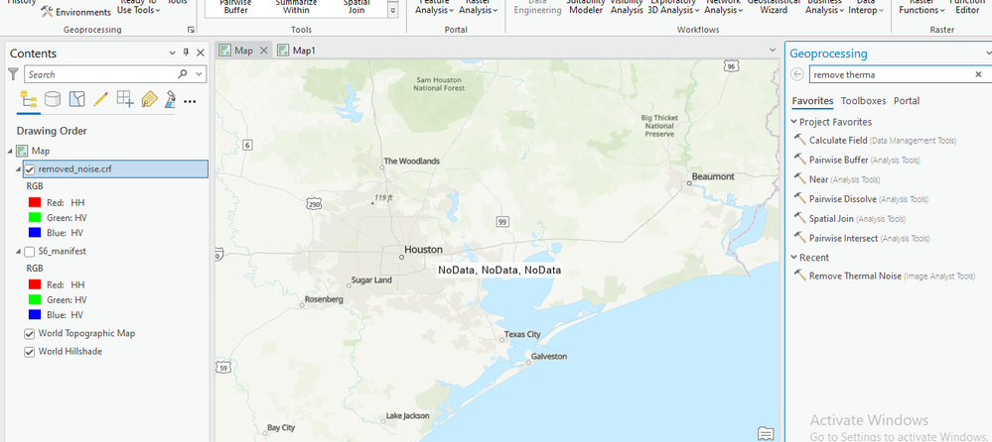Click the hammer icon beside Spatial Join
The width and height of the screenshot is (992, 442).
point(799,218)
